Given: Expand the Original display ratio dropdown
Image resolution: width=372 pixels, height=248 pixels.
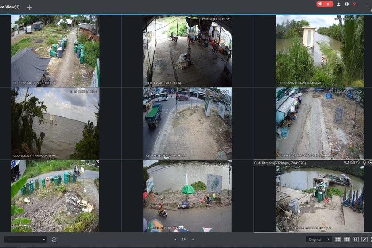Looking at the screenshot, I should pos(319,240).
